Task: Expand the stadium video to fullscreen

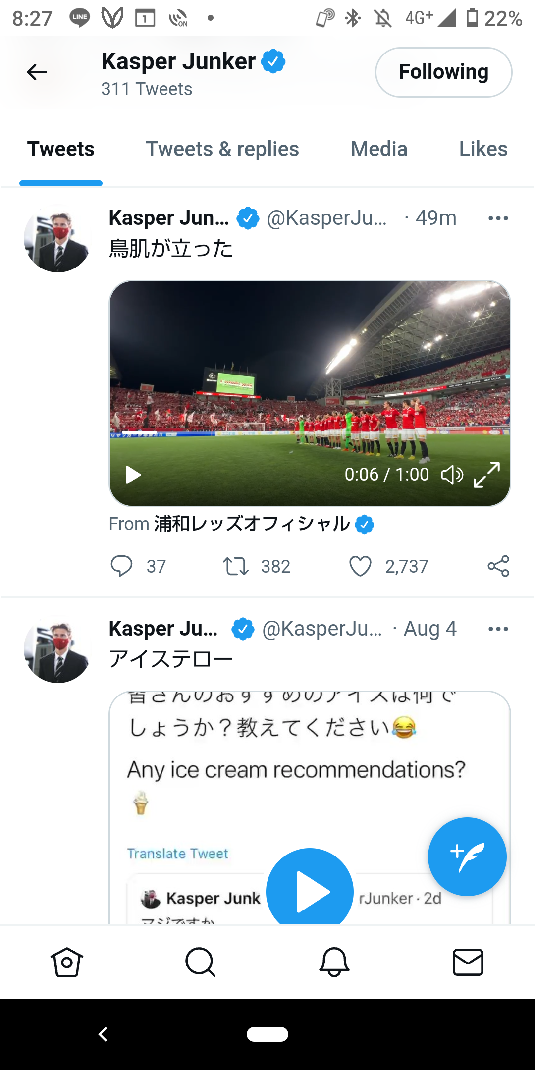Action: pos(486,475)
